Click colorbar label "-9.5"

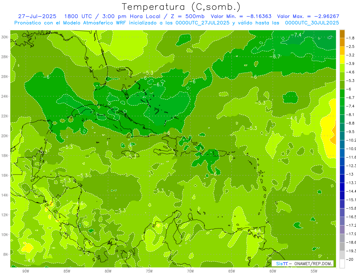click(x=351, y=132)
